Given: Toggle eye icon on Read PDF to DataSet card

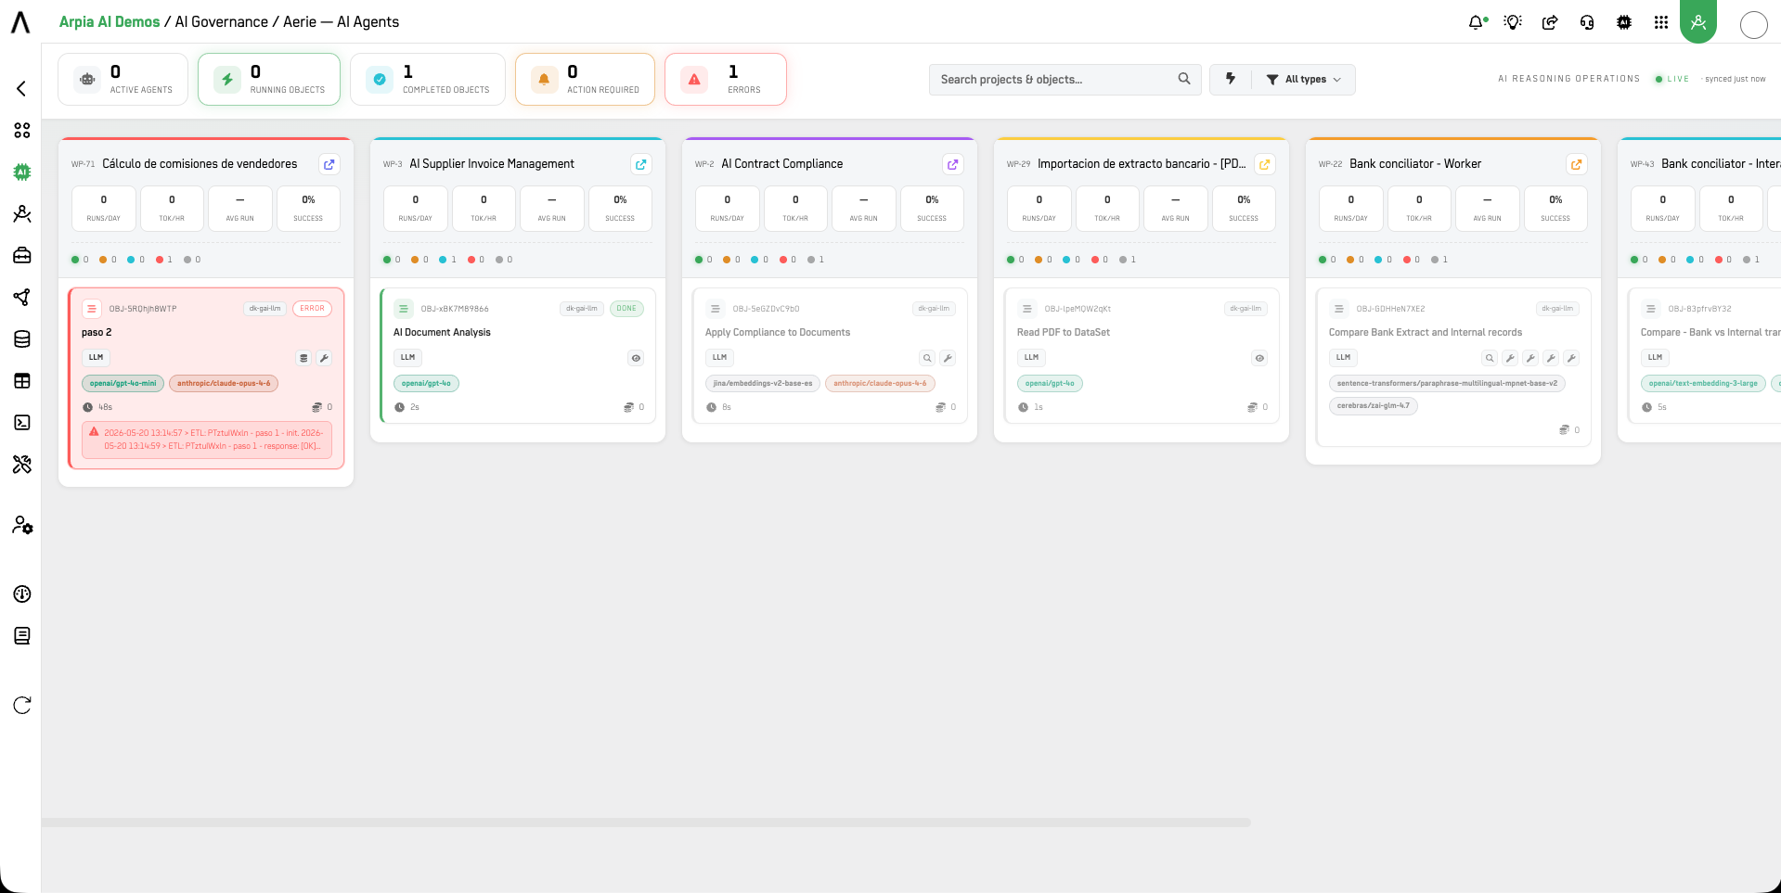Looking at the screenshot, I should tap(1259, 358).
